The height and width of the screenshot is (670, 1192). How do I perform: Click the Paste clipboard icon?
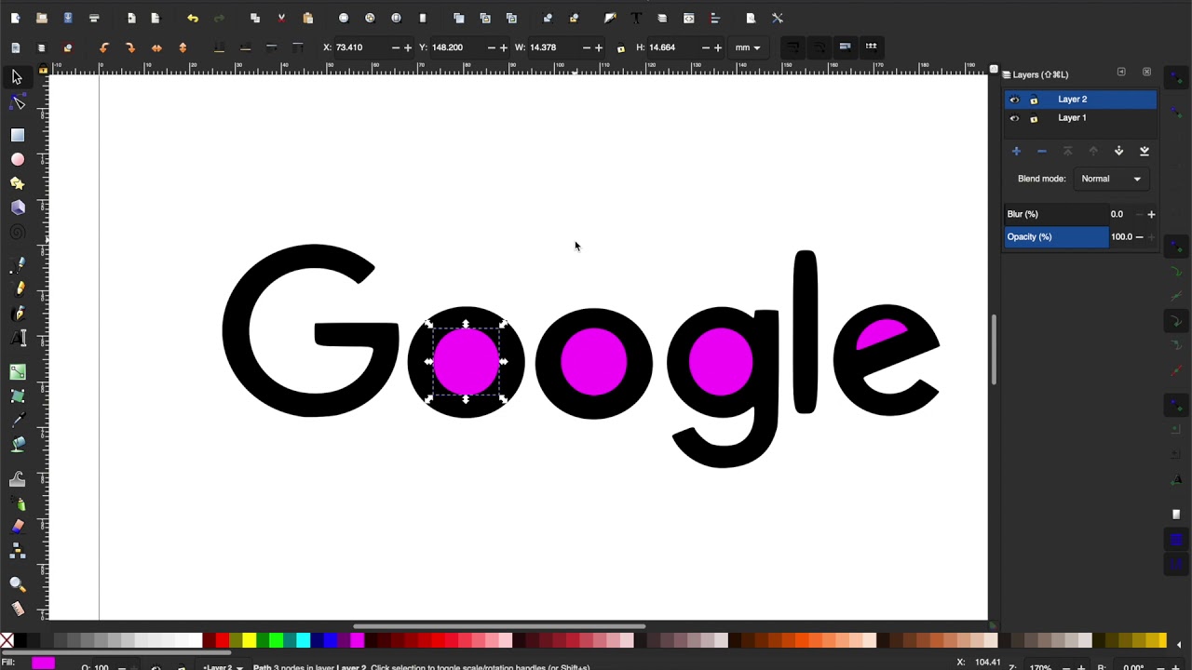[x=307, y=18]
